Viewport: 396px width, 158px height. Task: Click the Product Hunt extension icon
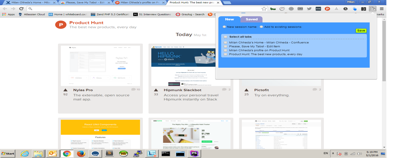(327, 9)
